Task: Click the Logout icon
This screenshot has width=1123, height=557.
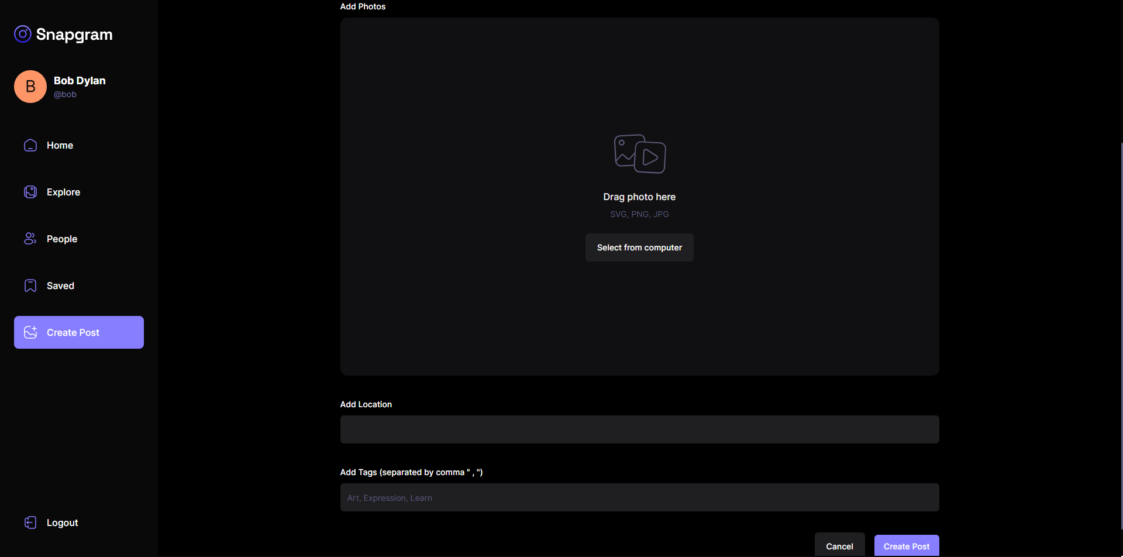Action: click(30, 522)
